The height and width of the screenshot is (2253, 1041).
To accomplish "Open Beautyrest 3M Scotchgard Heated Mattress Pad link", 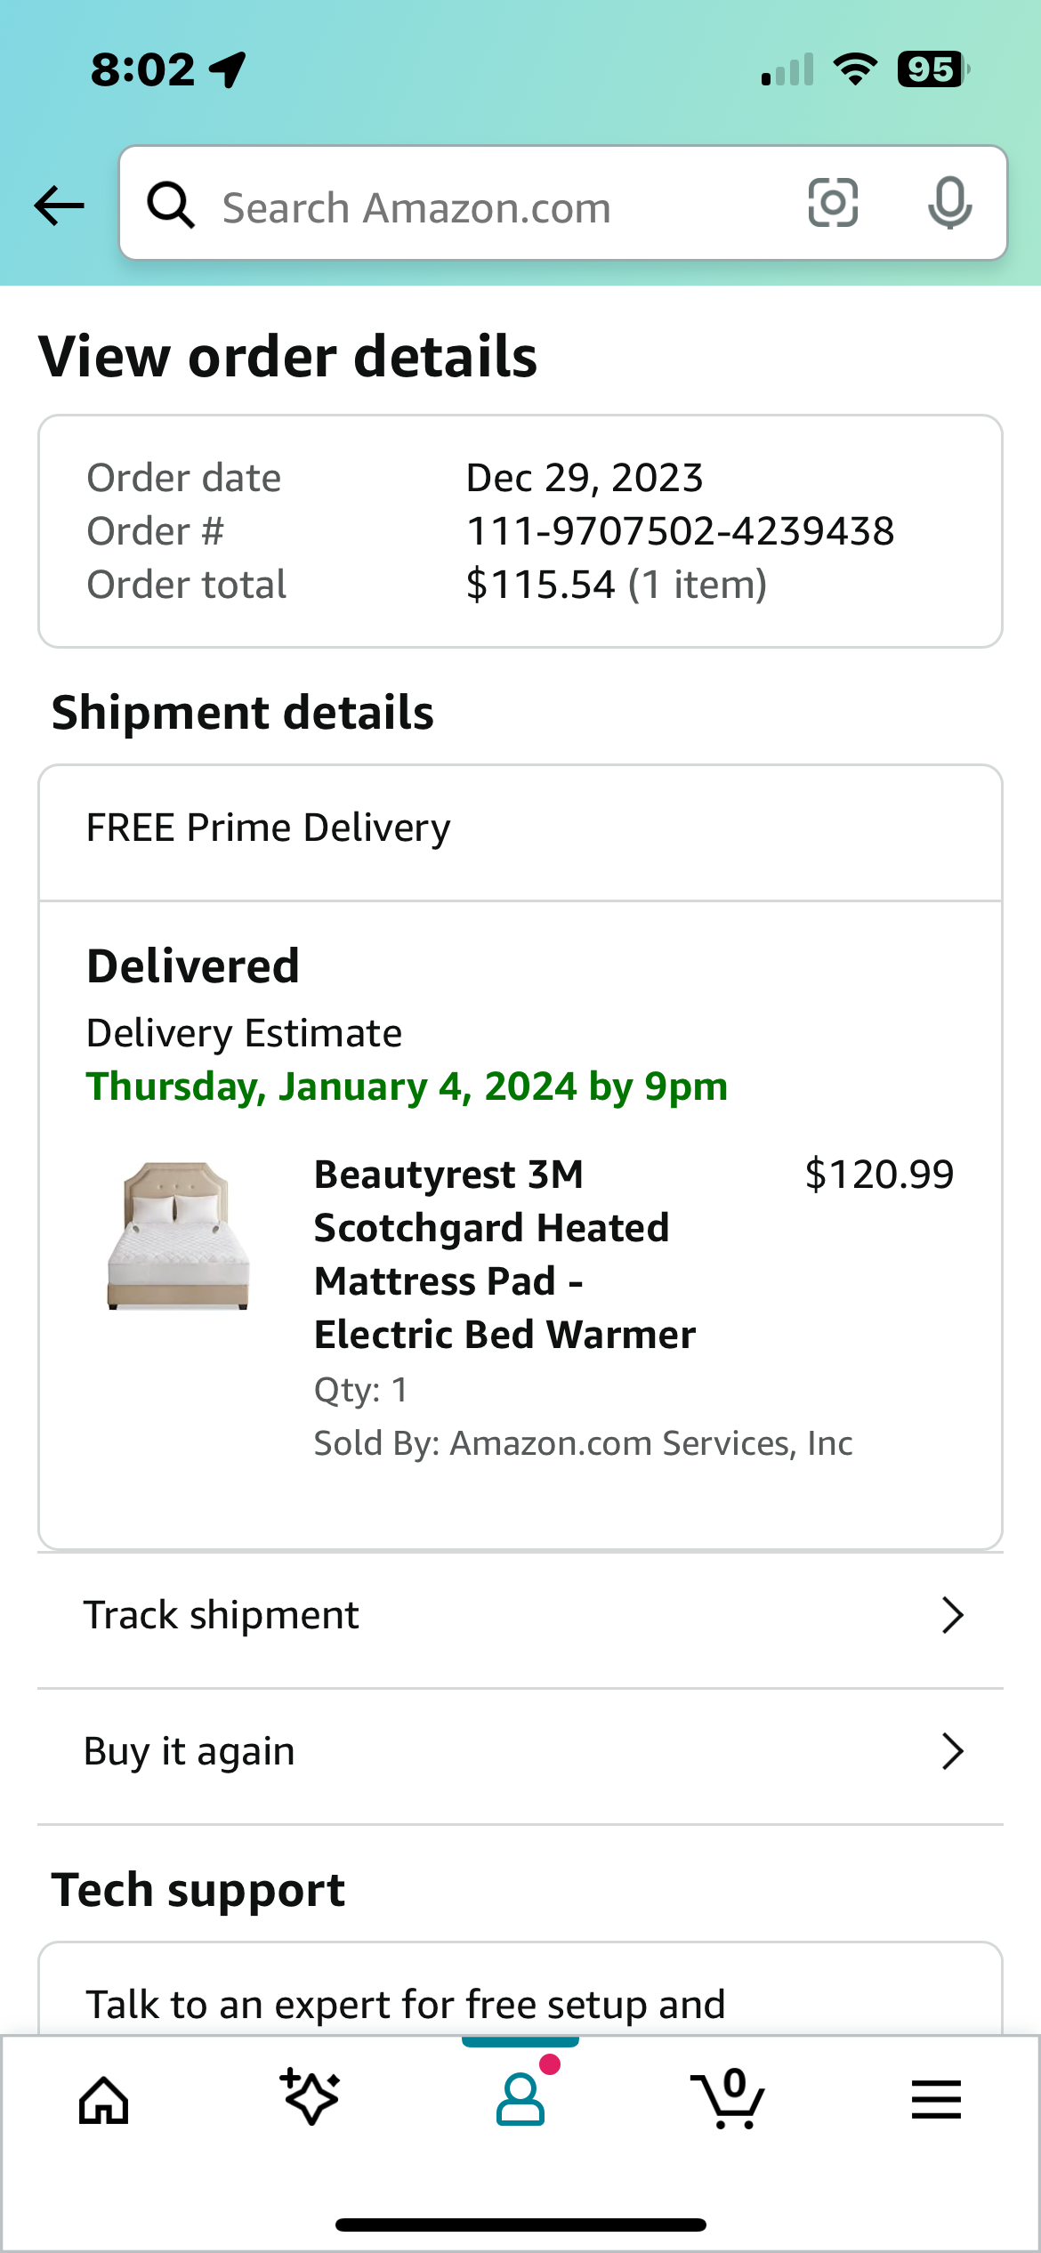I will click(x=505, y=1254).
